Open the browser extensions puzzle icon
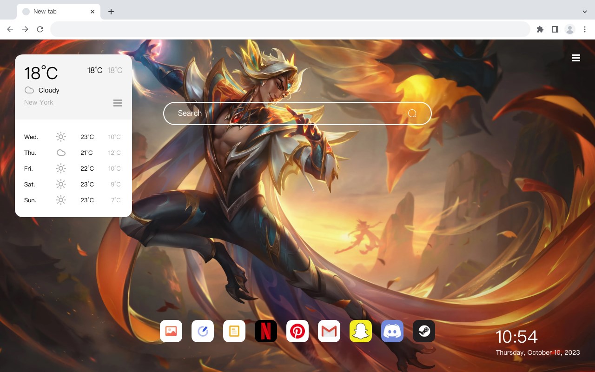 (540, 29)
